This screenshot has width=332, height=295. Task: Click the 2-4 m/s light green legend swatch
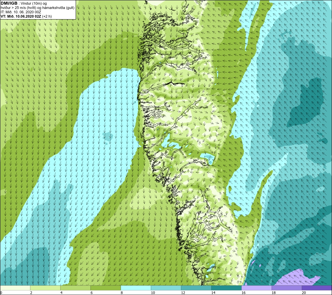tap(45, 288)
